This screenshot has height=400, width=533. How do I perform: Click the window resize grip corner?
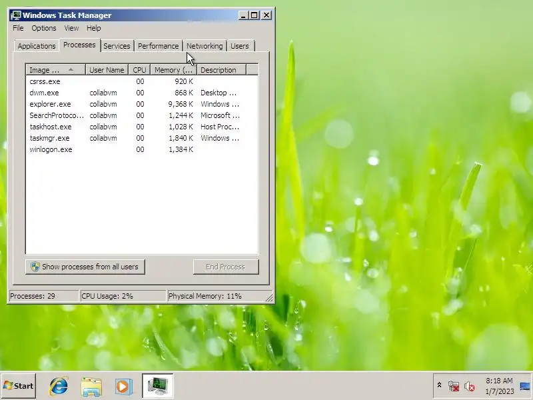pyautogui.click(x=269, y=298)
